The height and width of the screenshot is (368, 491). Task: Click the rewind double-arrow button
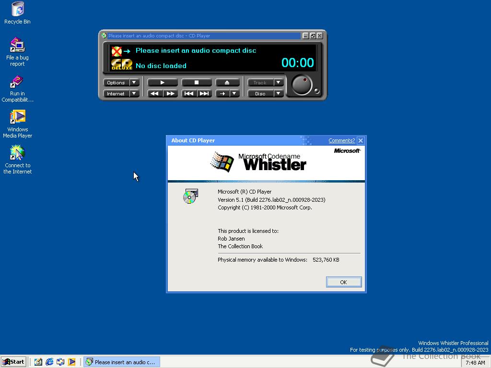(x=155, y=93)
